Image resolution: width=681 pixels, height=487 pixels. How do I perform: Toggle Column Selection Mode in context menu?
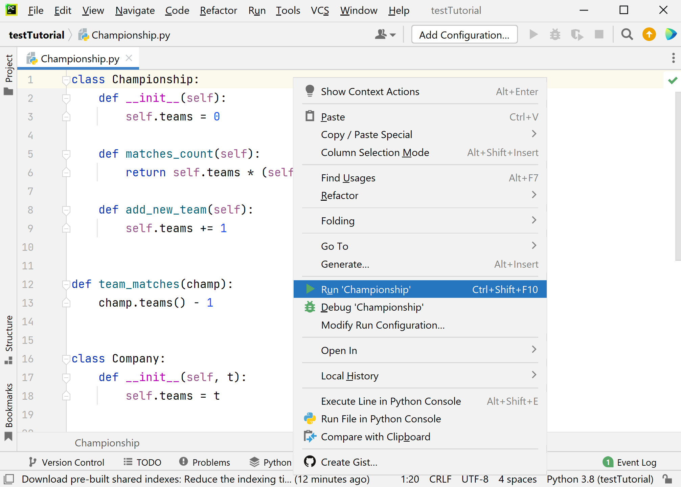click(375, 153)
